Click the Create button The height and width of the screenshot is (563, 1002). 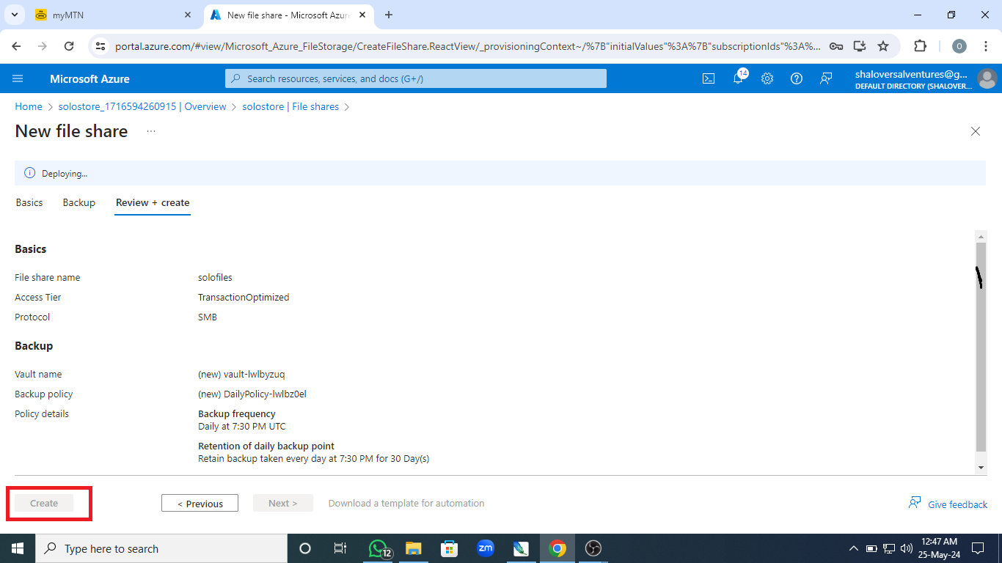click(x=44, y=503)
